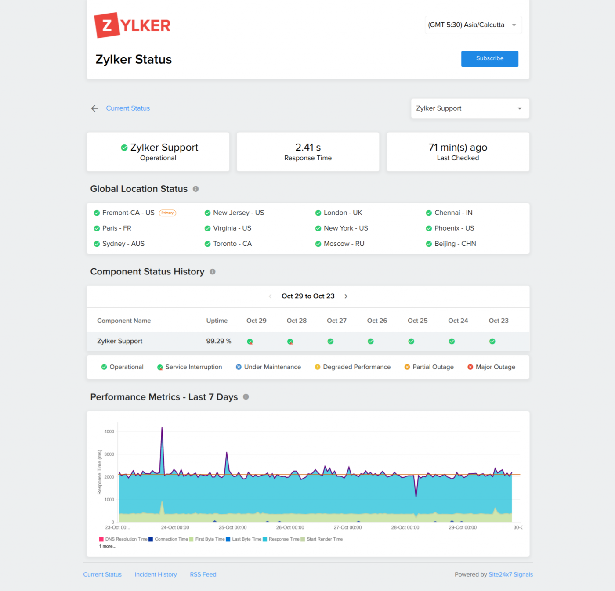Screen dimensions: 615x591
Task: Click the Zylker Status page title
Action: click(134, 59)
